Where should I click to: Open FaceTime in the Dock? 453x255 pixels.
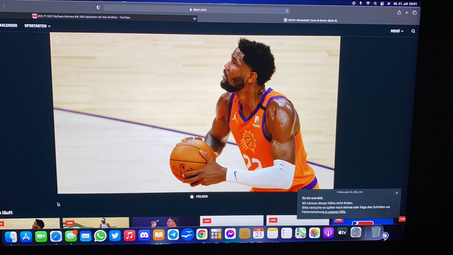coord(41,236)
